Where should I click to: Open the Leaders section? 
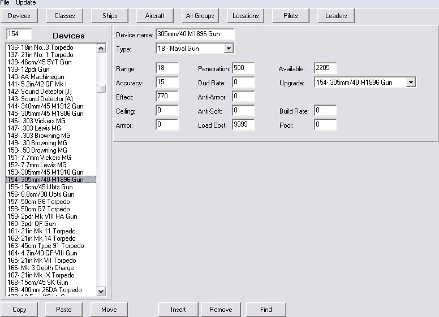[336, 16]
